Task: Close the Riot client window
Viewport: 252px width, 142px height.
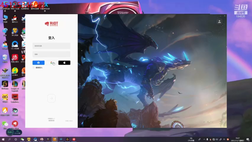Action: [225, 16]
